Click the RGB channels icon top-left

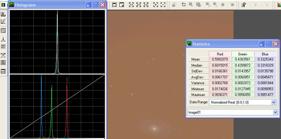(x=3, y=5)
